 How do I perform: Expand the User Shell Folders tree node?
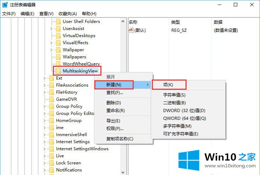pyautogui.click(x=51, y=22)
